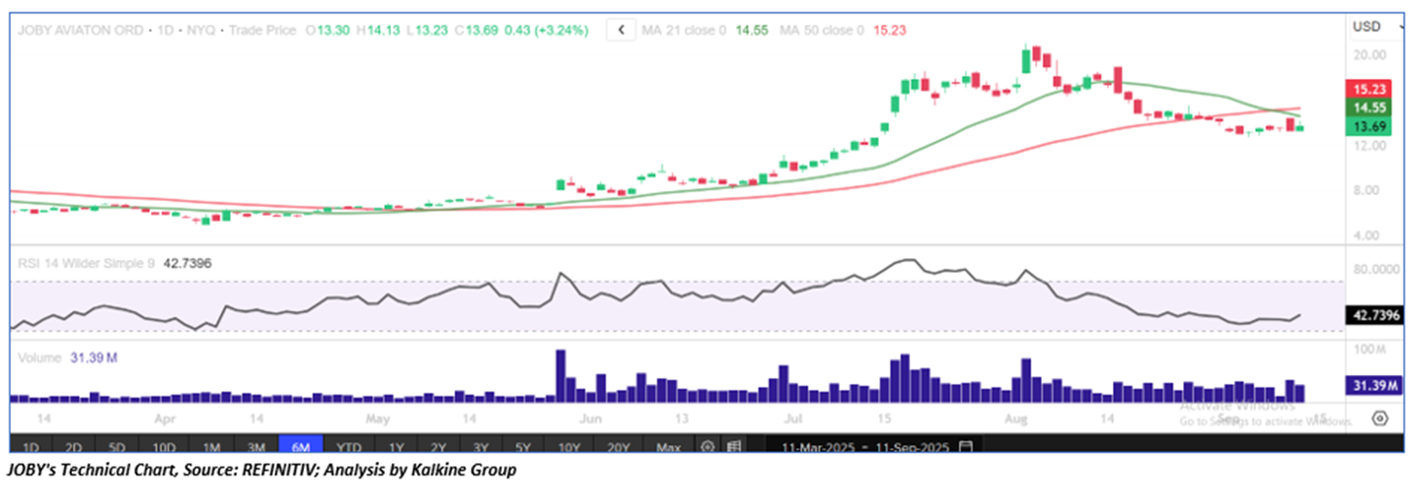This screenshot has height=492, width=1417.
Task: Click the MA 21 close 0 indicator label
Action: click(684, 30)
